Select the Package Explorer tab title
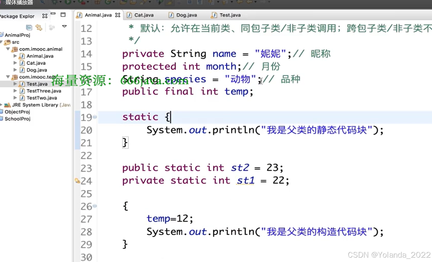432x262 pixels. tap(17, 16)
